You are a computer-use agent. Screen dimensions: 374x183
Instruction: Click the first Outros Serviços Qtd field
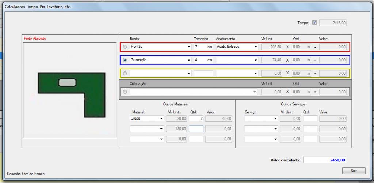(x=310, y=118)
